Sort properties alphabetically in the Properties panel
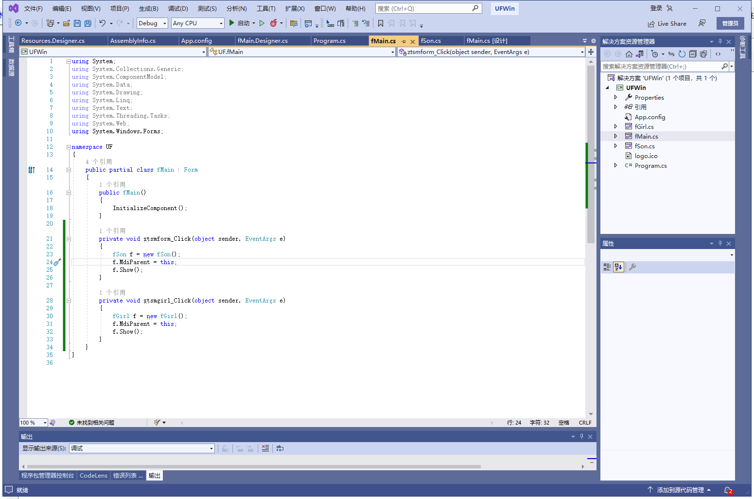Screen dimensions: 754x499 click(x=618, y=267)
